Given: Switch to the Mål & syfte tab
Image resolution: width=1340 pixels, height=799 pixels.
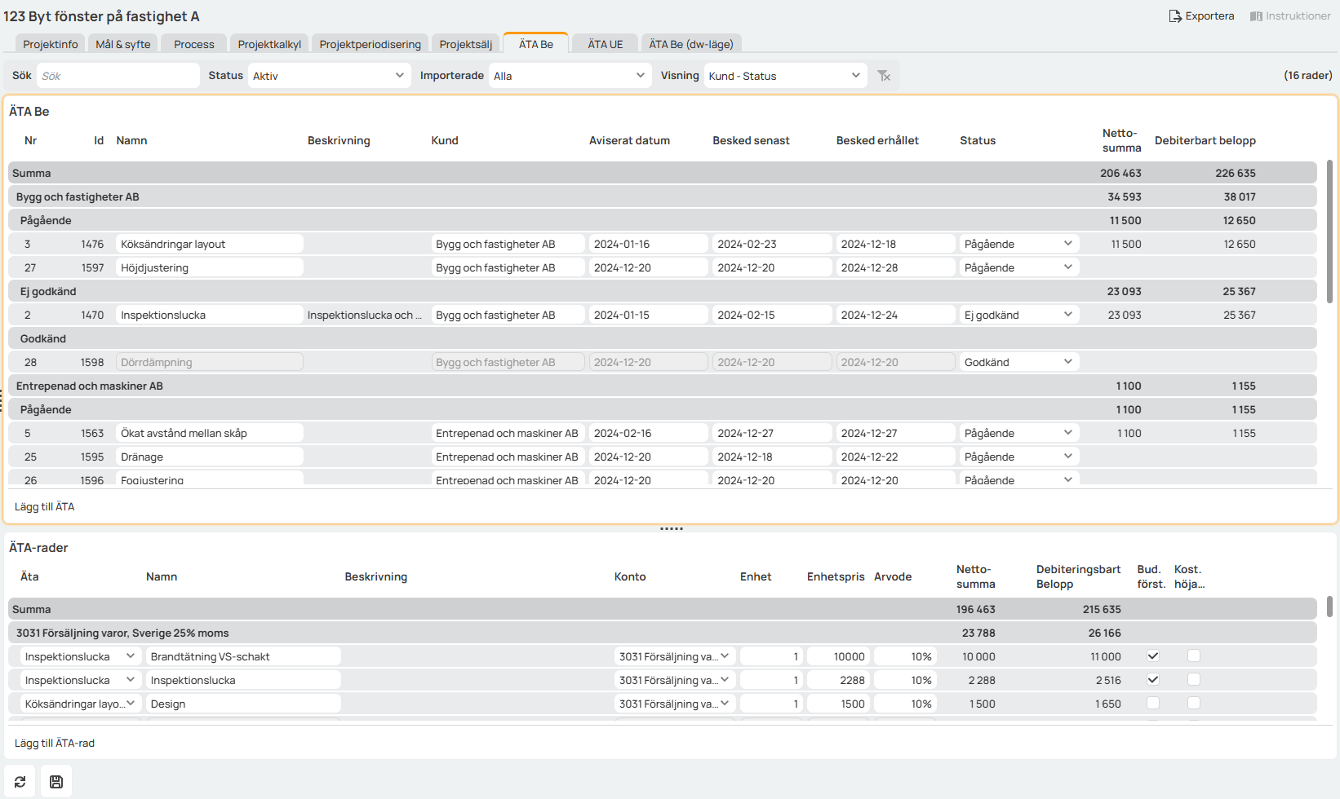Looking at the screenshot, I should pyautogui.click(x=123, y=44).
